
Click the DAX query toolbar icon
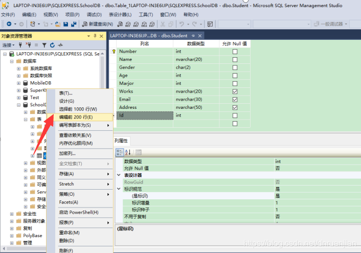pos(152,24)
